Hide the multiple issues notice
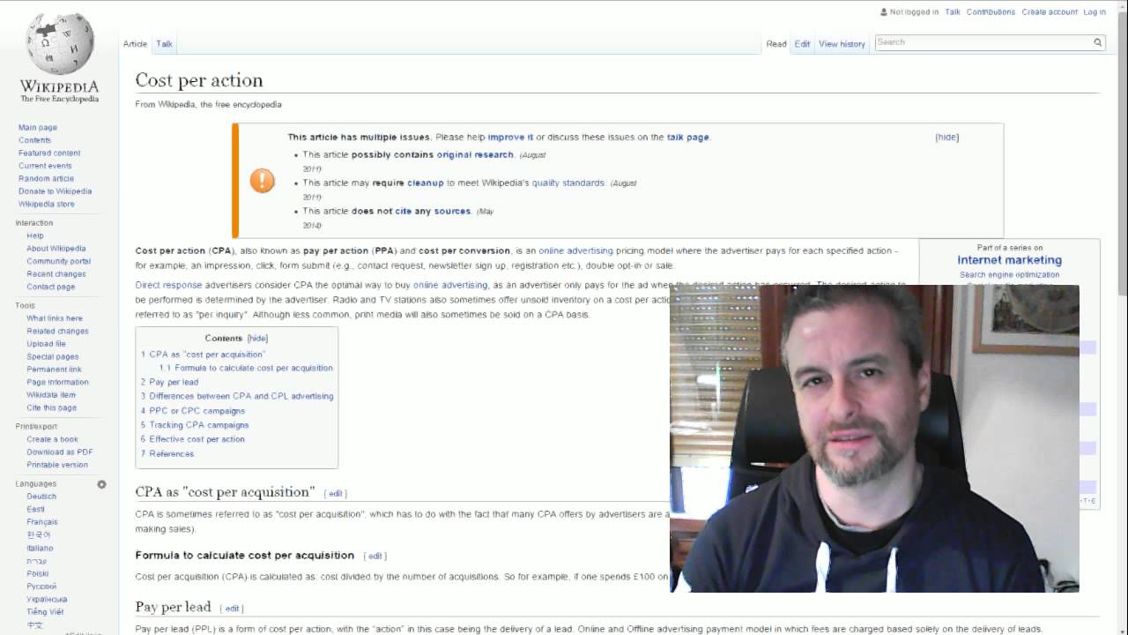 coord(947,138)
